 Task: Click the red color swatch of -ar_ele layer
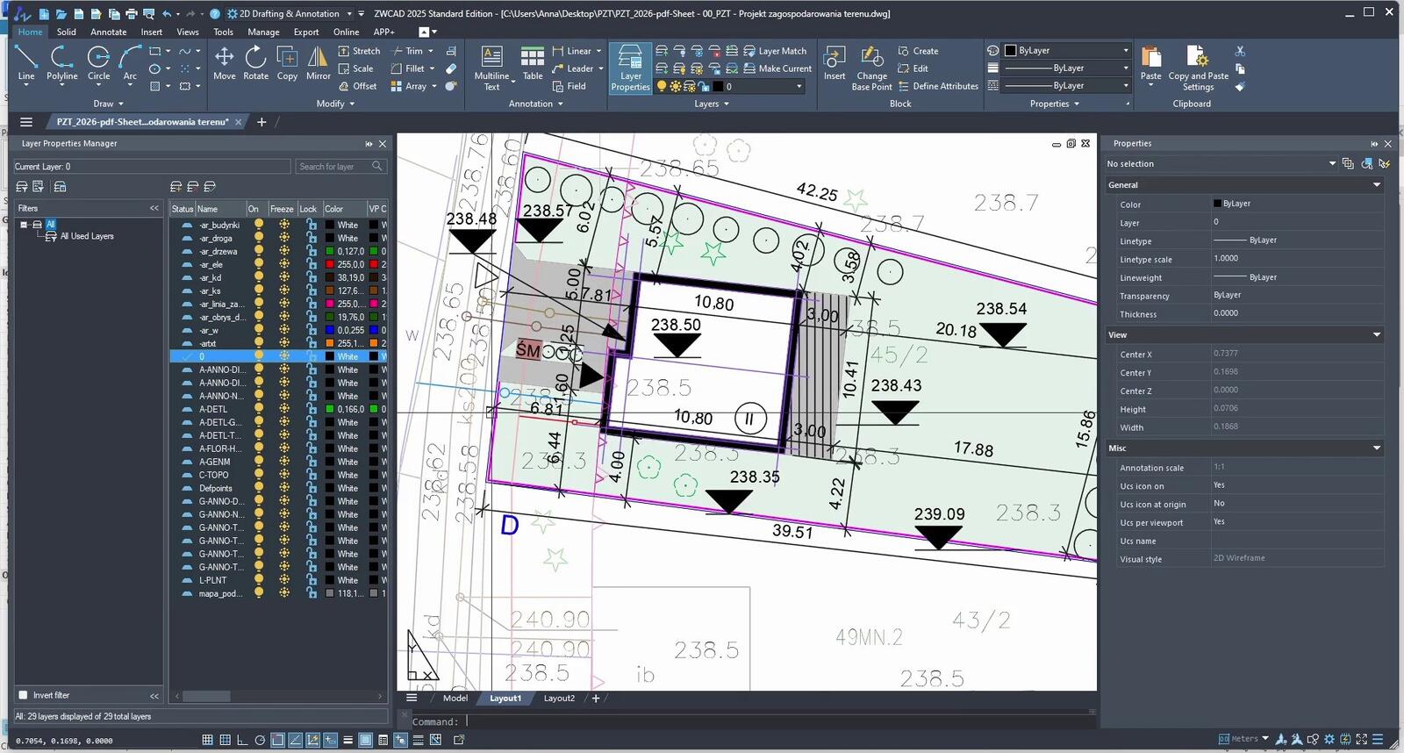click(330, 264)
